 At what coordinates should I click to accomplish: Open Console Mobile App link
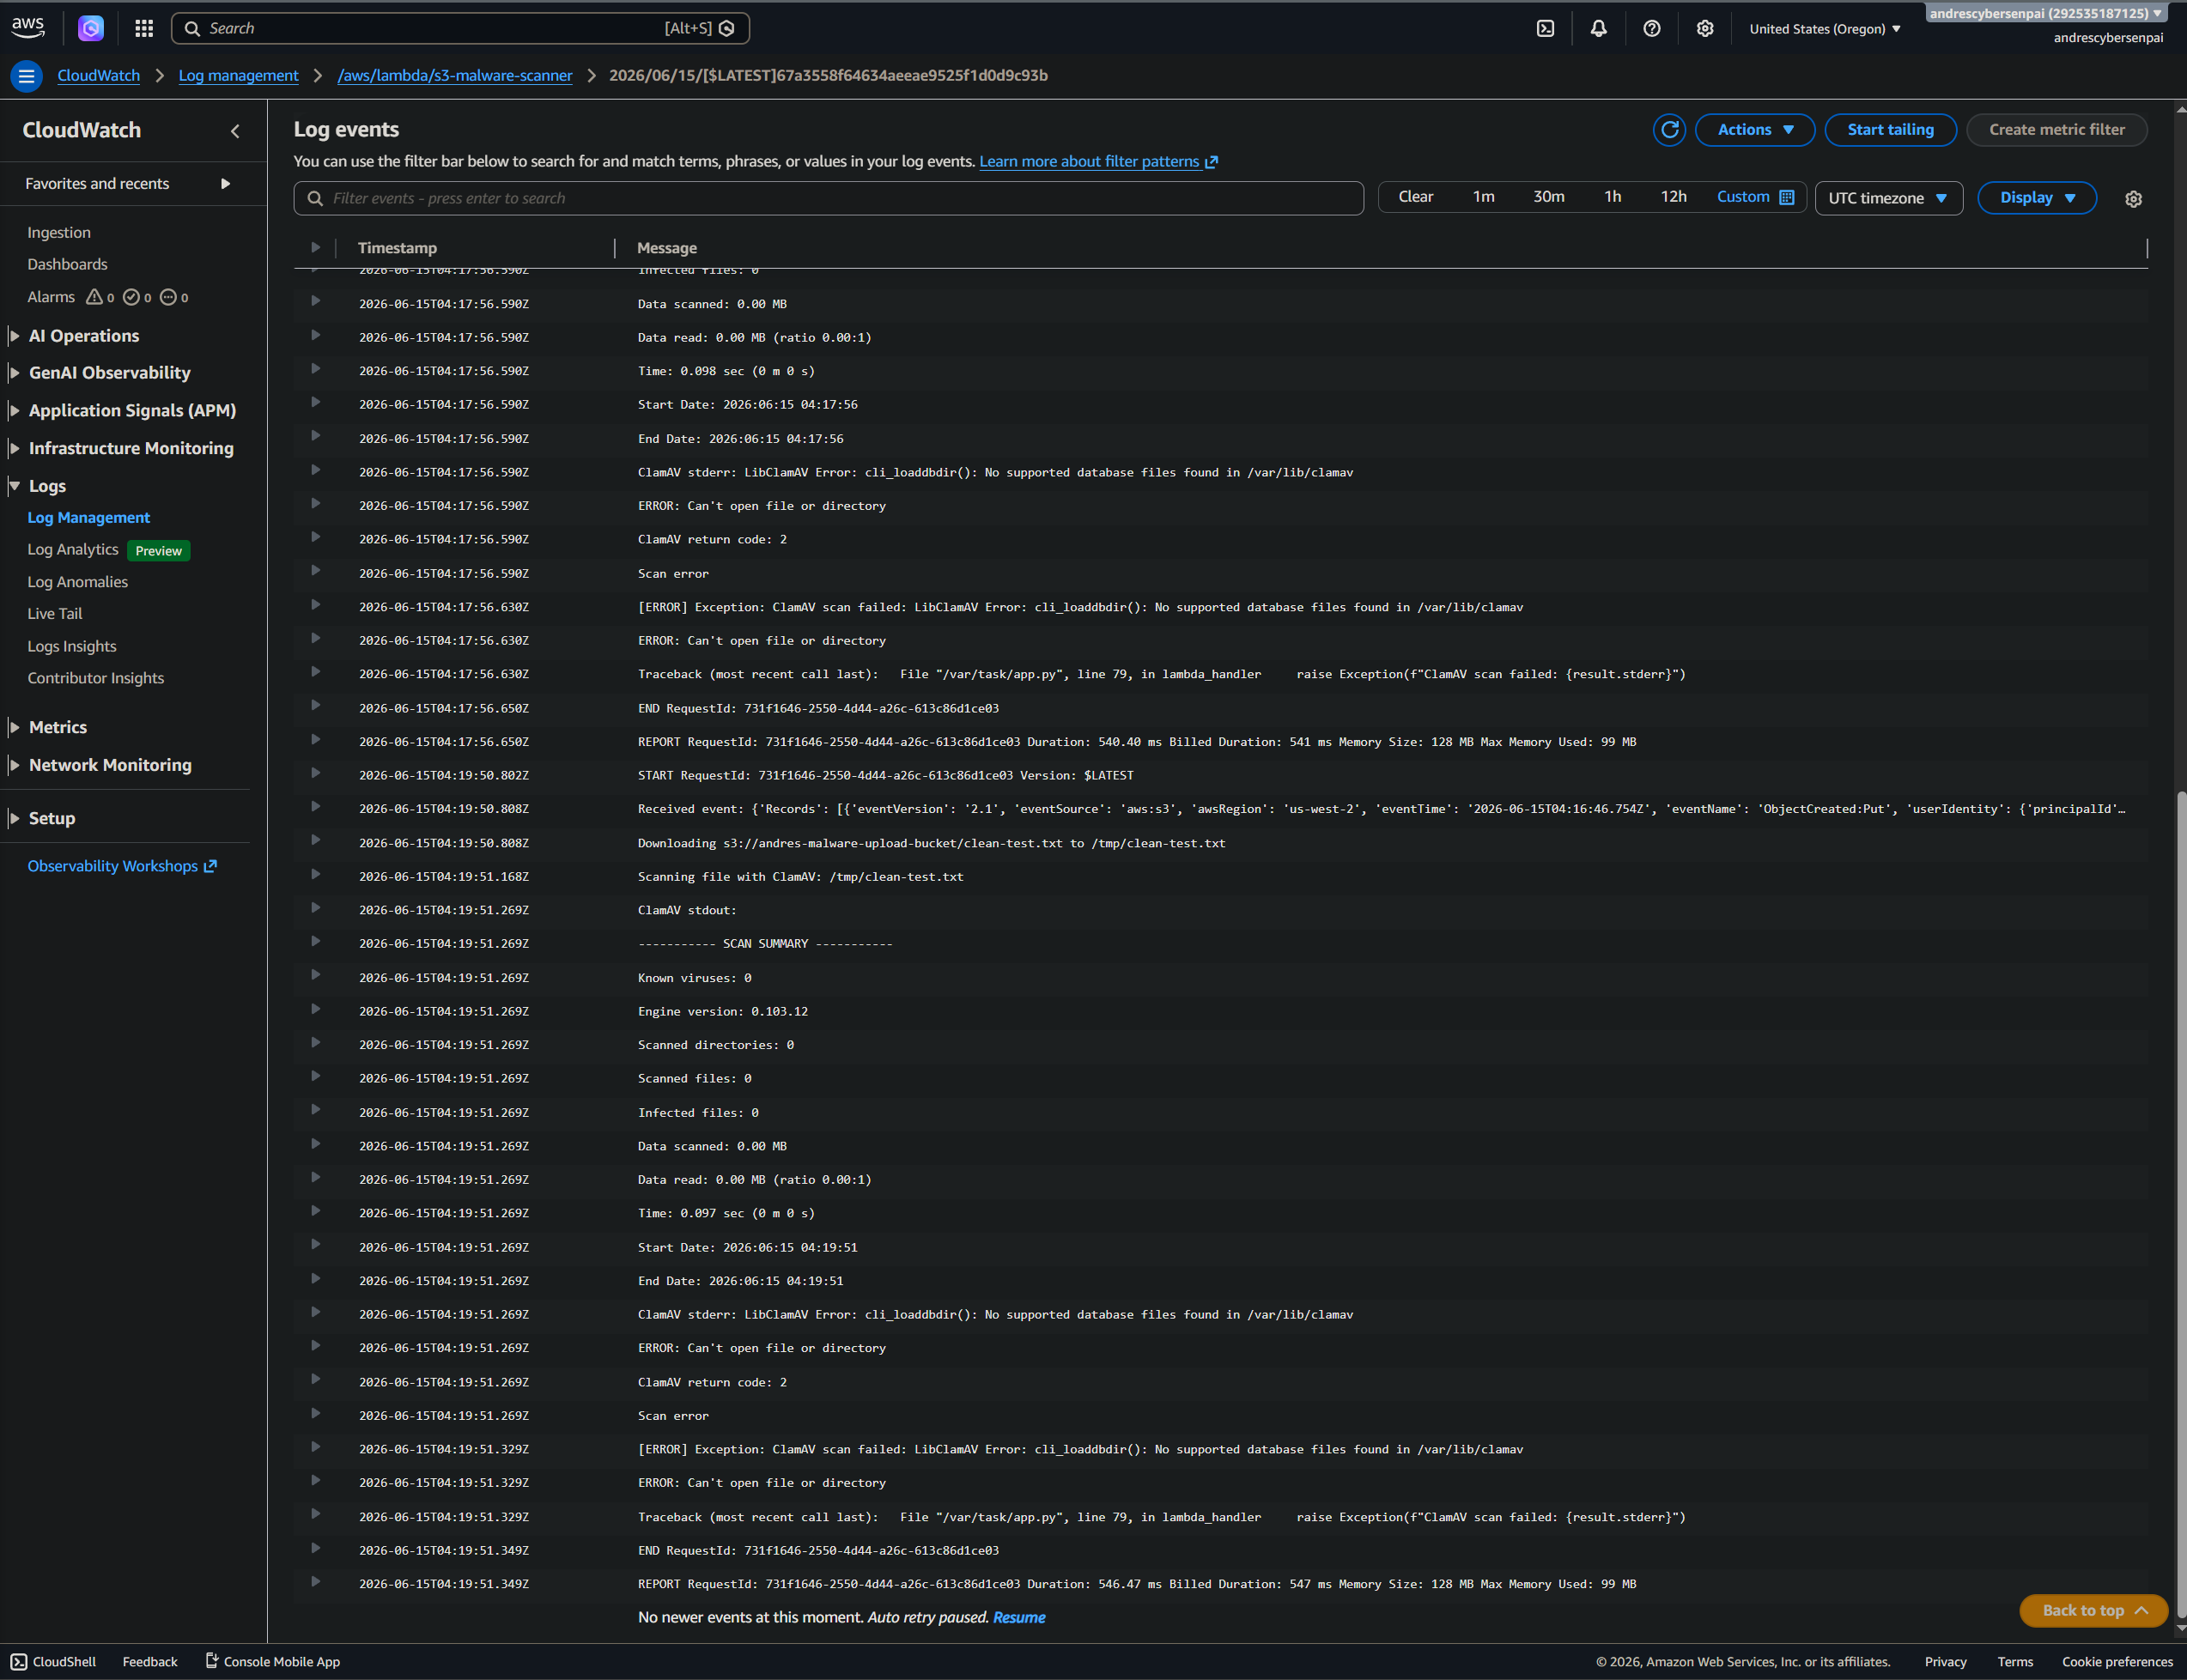click(x=273, y=1661)
